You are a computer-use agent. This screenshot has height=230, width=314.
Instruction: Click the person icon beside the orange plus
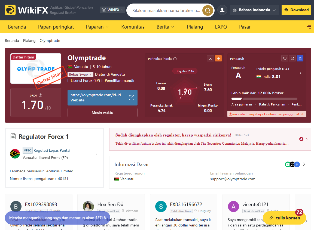click(211, 58)
